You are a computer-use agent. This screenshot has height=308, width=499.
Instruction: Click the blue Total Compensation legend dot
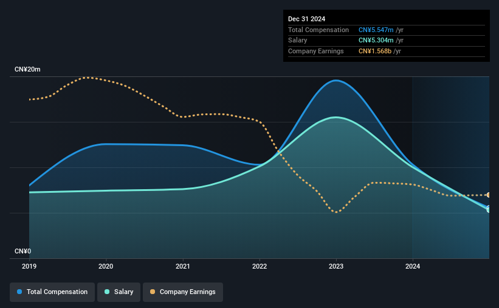[19, 292]
